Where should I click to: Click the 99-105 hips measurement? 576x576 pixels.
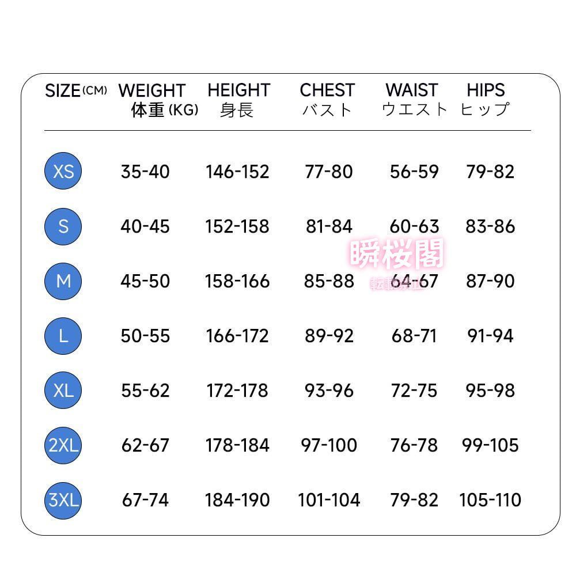pyautogui.click(x=490, y=445)
